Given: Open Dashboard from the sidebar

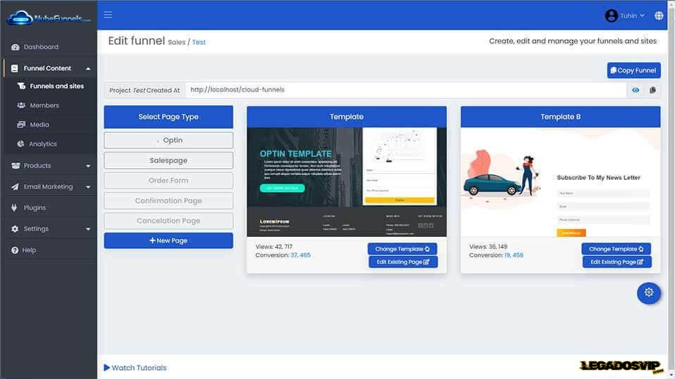Looking at the screenshot, I should point(41,47).
